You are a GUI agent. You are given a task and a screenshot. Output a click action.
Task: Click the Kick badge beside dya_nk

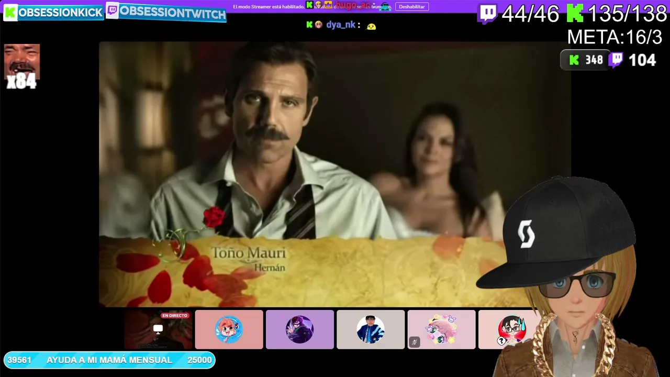coord(309,25)
